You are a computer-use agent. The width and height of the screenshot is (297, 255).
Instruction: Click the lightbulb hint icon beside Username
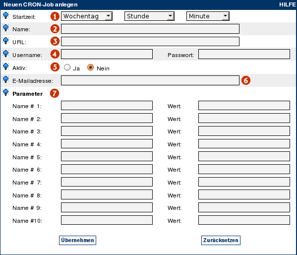point(5,54)
